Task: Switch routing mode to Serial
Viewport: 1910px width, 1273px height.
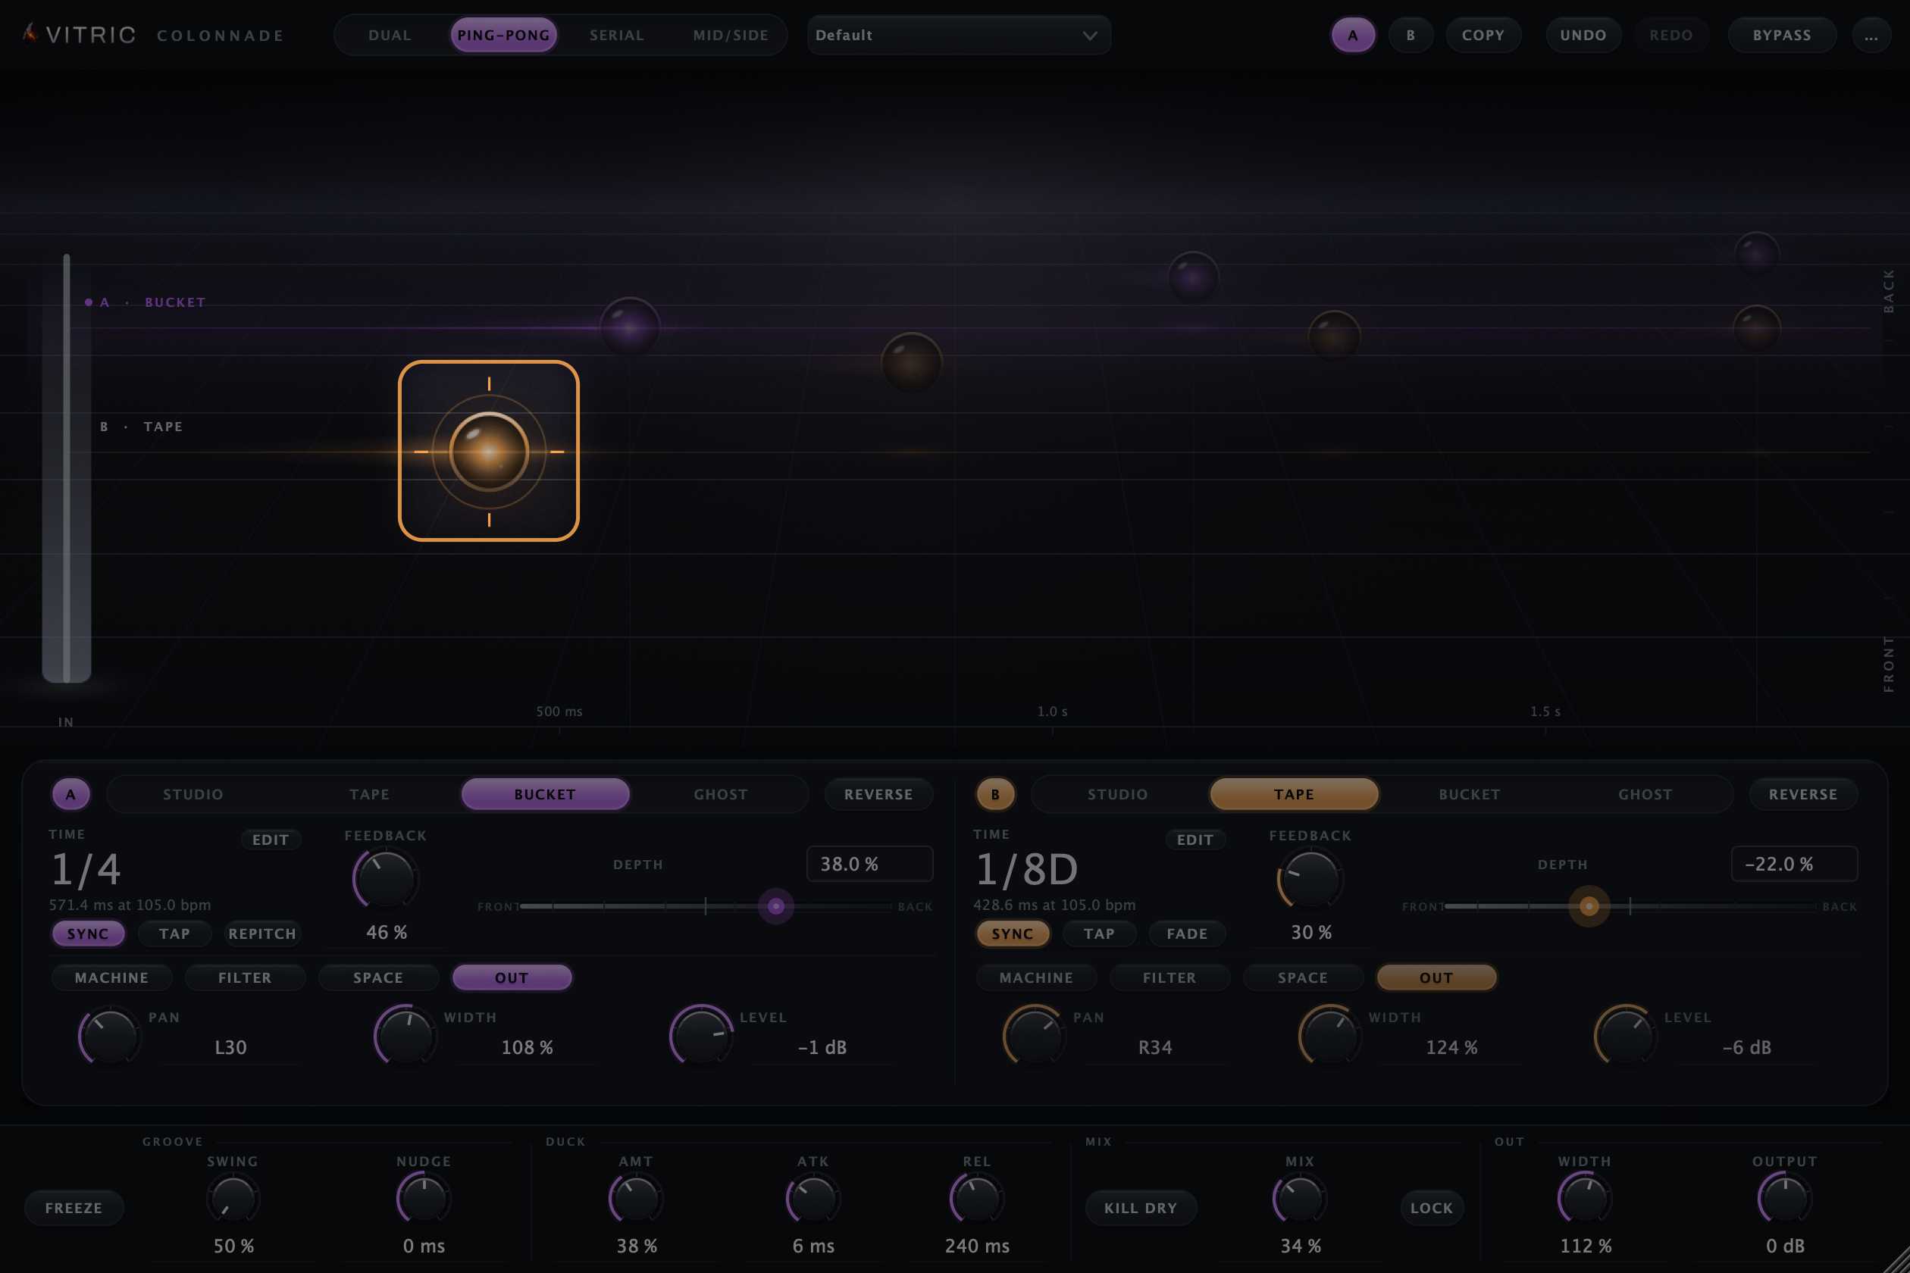Action: [616, 36]
